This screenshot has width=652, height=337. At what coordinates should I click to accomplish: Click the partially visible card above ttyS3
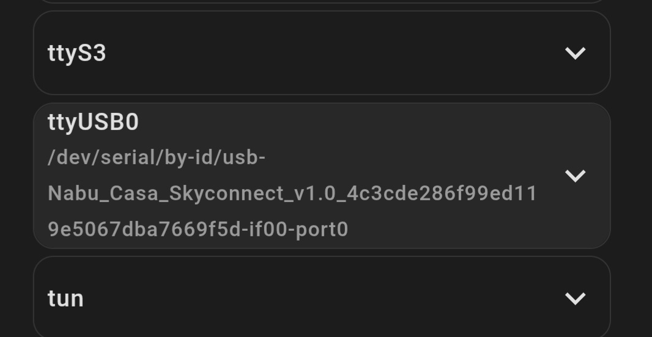(x=322, y=2)
